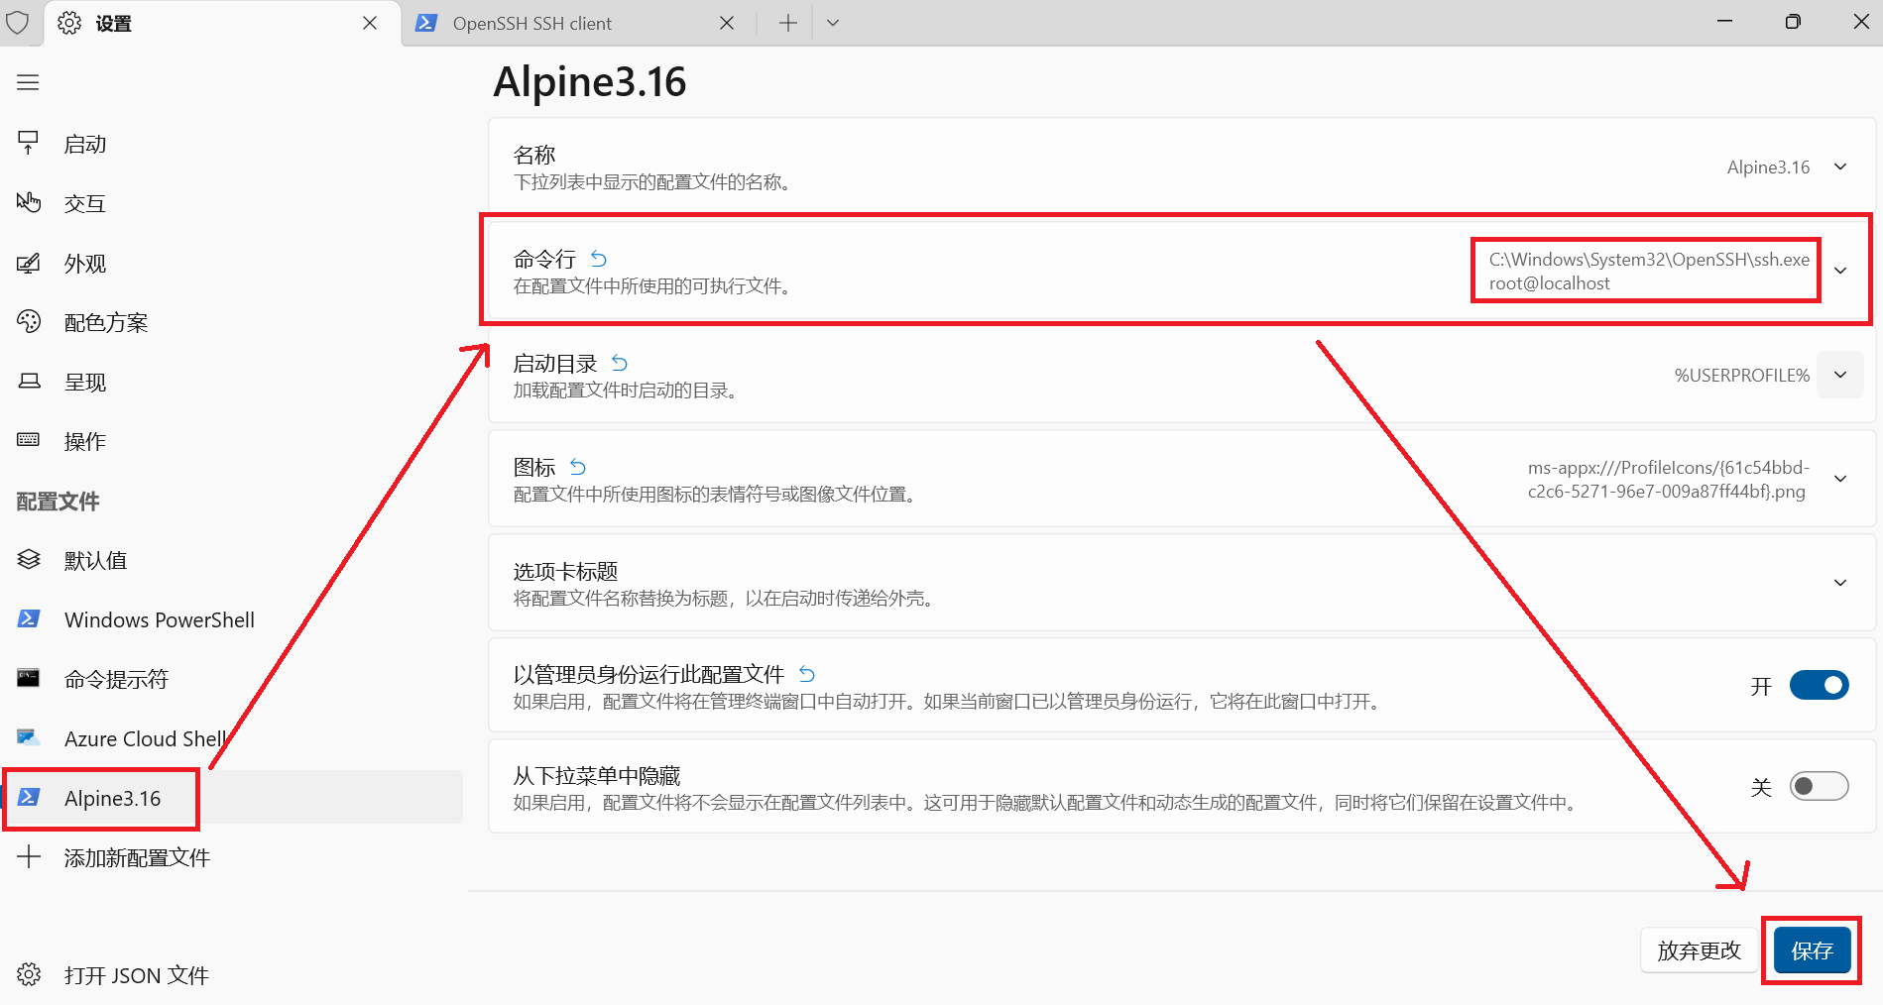
Task: Reset the 图标 setting with undo arrow
Action: pyautogui.click(x=578, y=467)
